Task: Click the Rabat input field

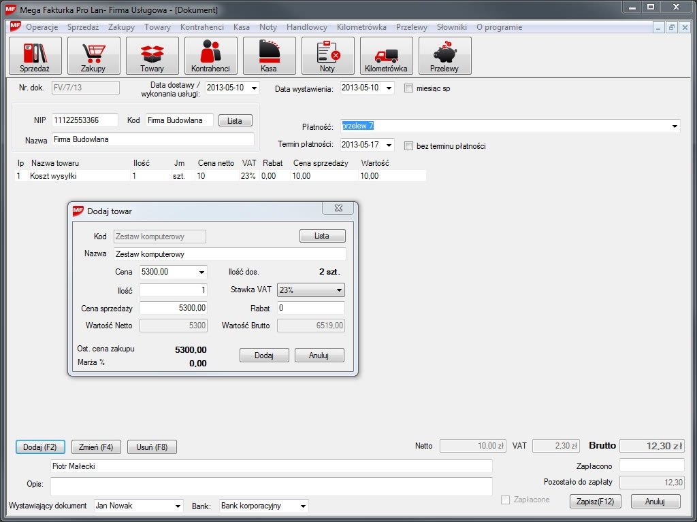Action: [x=310, y=308]
